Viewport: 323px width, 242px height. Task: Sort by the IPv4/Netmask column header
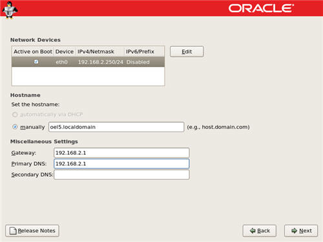100,52
